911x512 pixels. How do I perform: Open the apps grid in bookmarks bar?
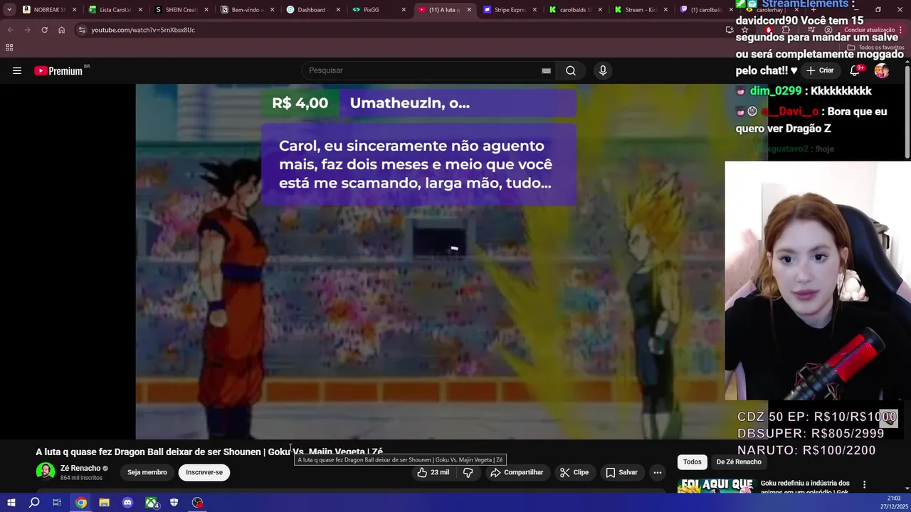(9, 48)
